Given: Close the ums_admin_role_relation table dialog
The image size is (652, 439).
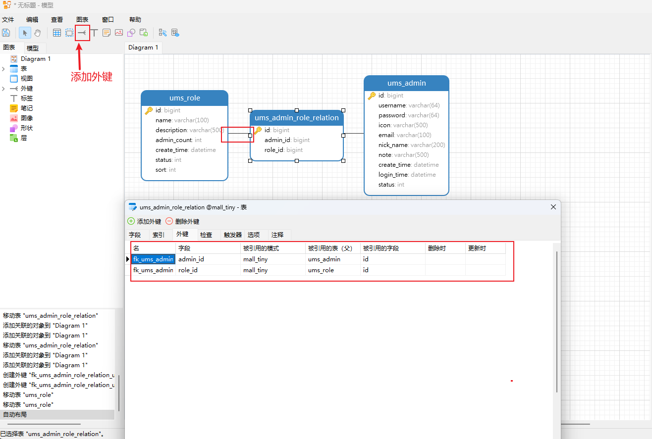Looking at the screenshot, I should 553,207.
